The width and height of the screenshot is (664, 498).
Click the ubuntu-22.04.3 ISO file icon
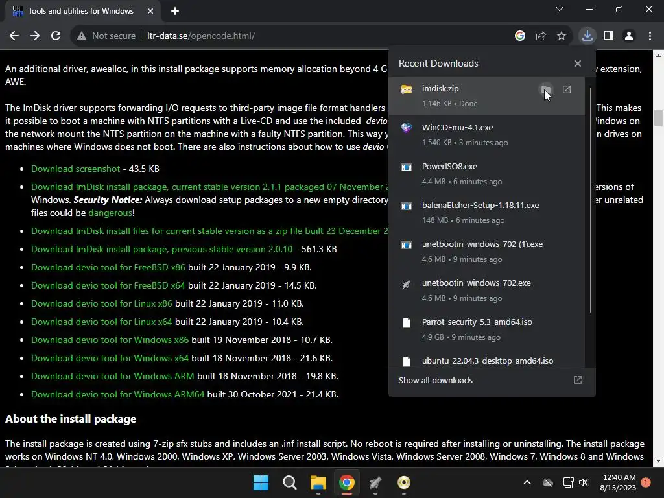[x=407, y=362]
